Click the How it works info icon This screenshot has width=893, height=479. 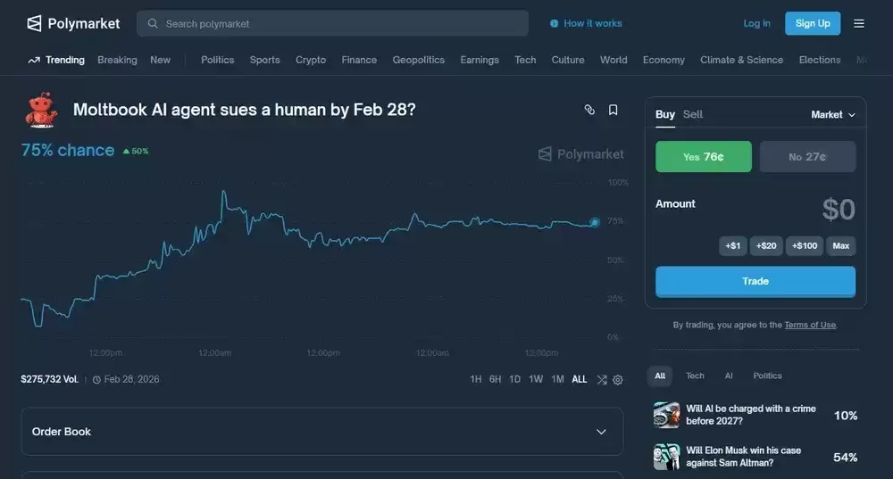(x=555, y=23)
